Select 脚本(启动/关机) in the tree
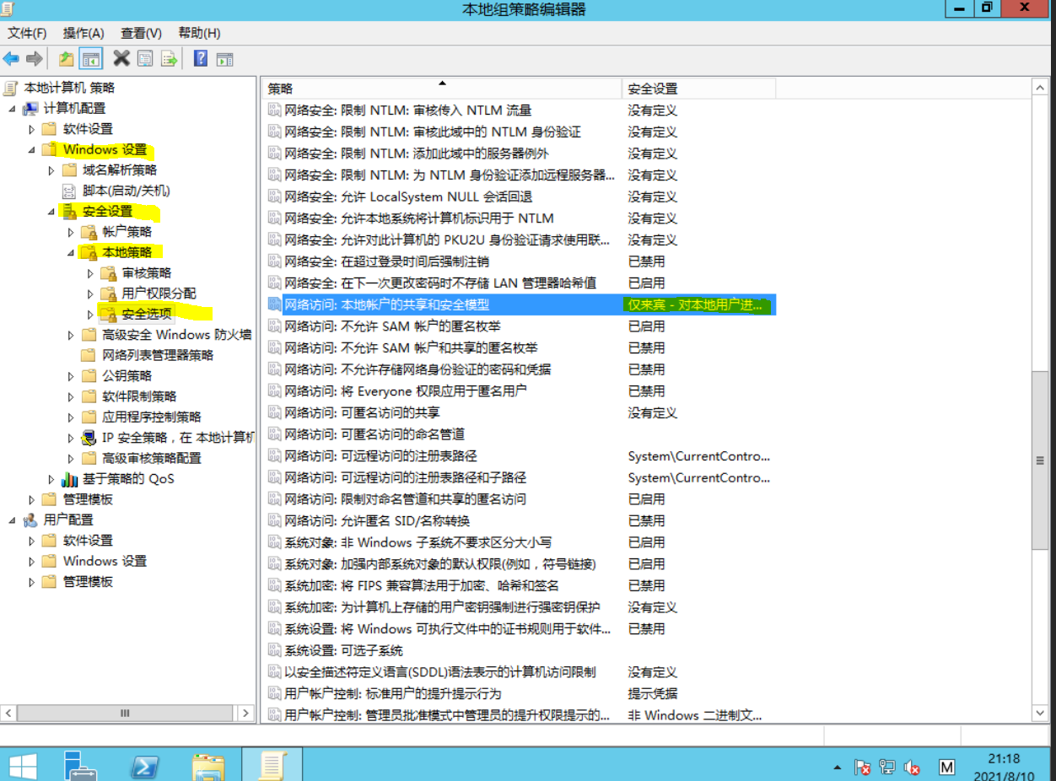This screenshot has width=1056, height=781. click(x=126, y=191)
